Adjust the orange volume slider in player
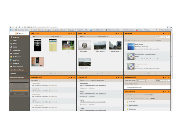The width and height of the screenshot is (182, 137). pyautogui.click(x=21, y=90)
